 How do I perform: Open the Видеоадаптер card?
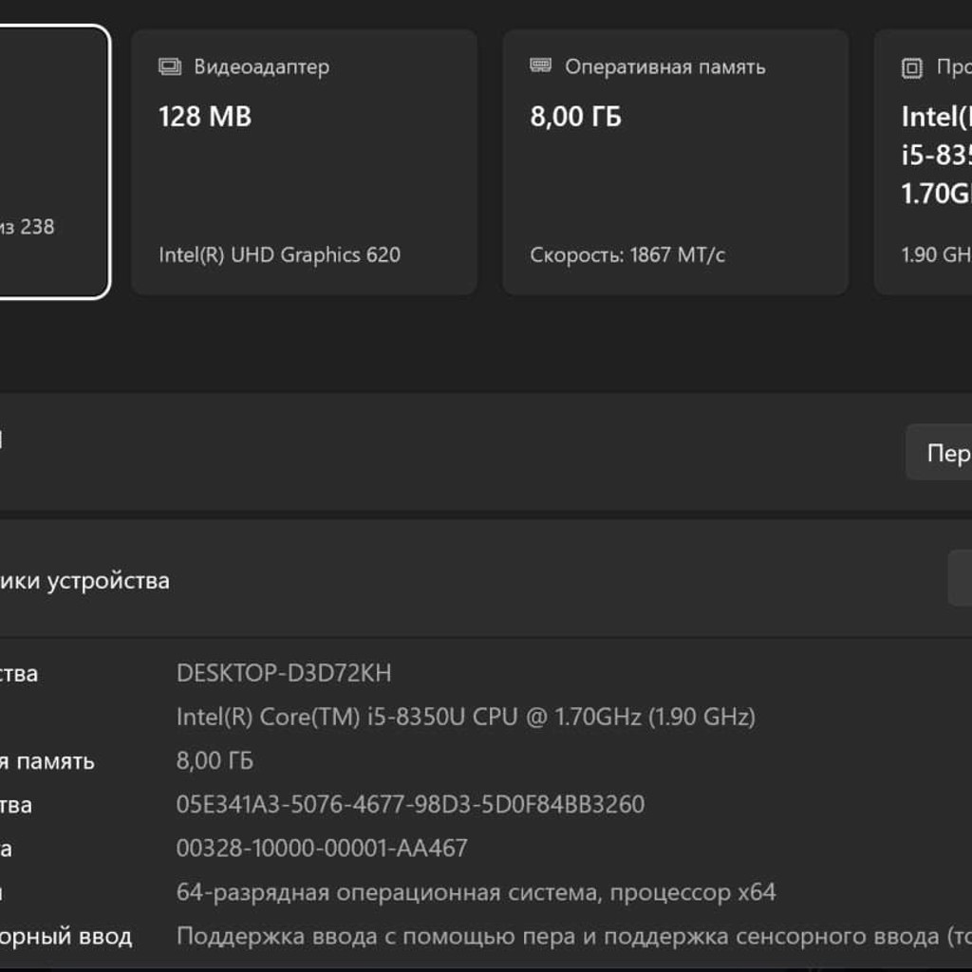(304, 161)
